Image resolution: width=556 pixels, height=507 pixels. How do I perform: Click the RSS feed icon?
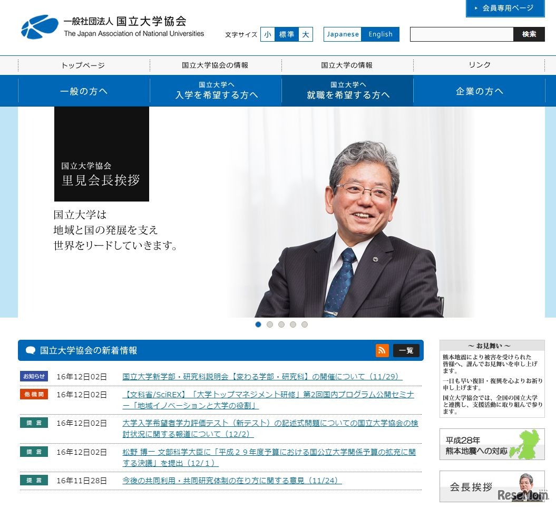pyautogui.click(x=382, y=350)
